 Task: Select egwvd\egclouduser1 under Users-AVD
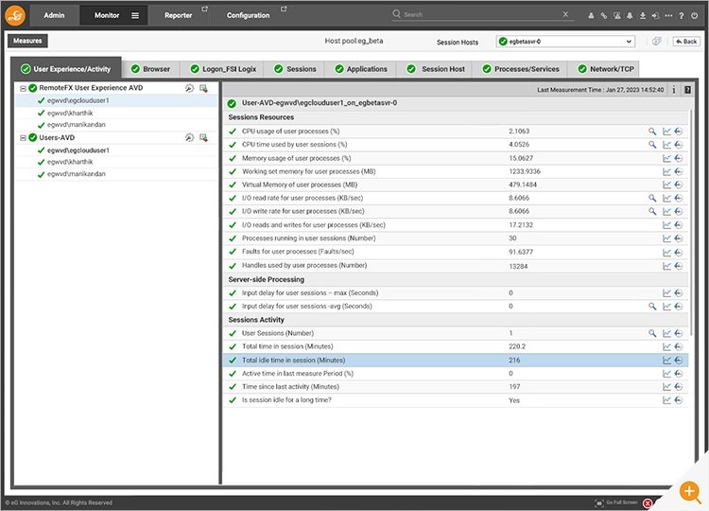click(x=78, y=150)
